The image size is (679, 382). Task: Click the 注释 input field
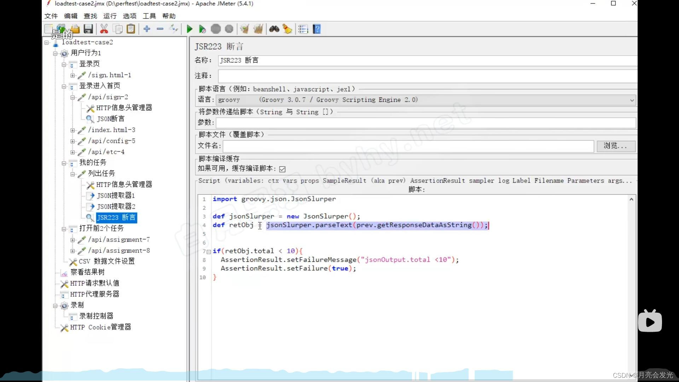(427, 76)
